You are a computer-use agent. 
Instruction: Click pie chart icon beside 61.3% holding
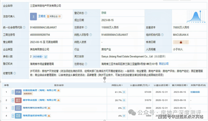pyautogui.click(x=124, y=92)
